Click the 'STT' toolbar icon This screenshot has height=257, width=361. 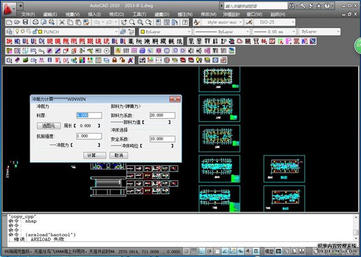click(126, 51)
